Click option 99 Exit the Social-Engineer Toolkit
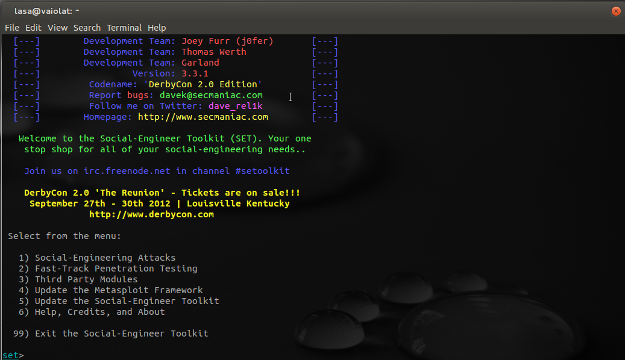 coord(110,334)
